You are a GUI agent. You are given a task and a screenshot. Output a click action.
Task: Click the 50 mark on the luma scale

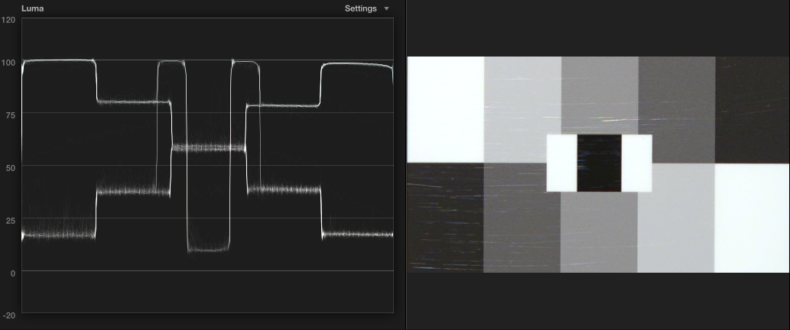pyautogui.click(x=9, y=167)
